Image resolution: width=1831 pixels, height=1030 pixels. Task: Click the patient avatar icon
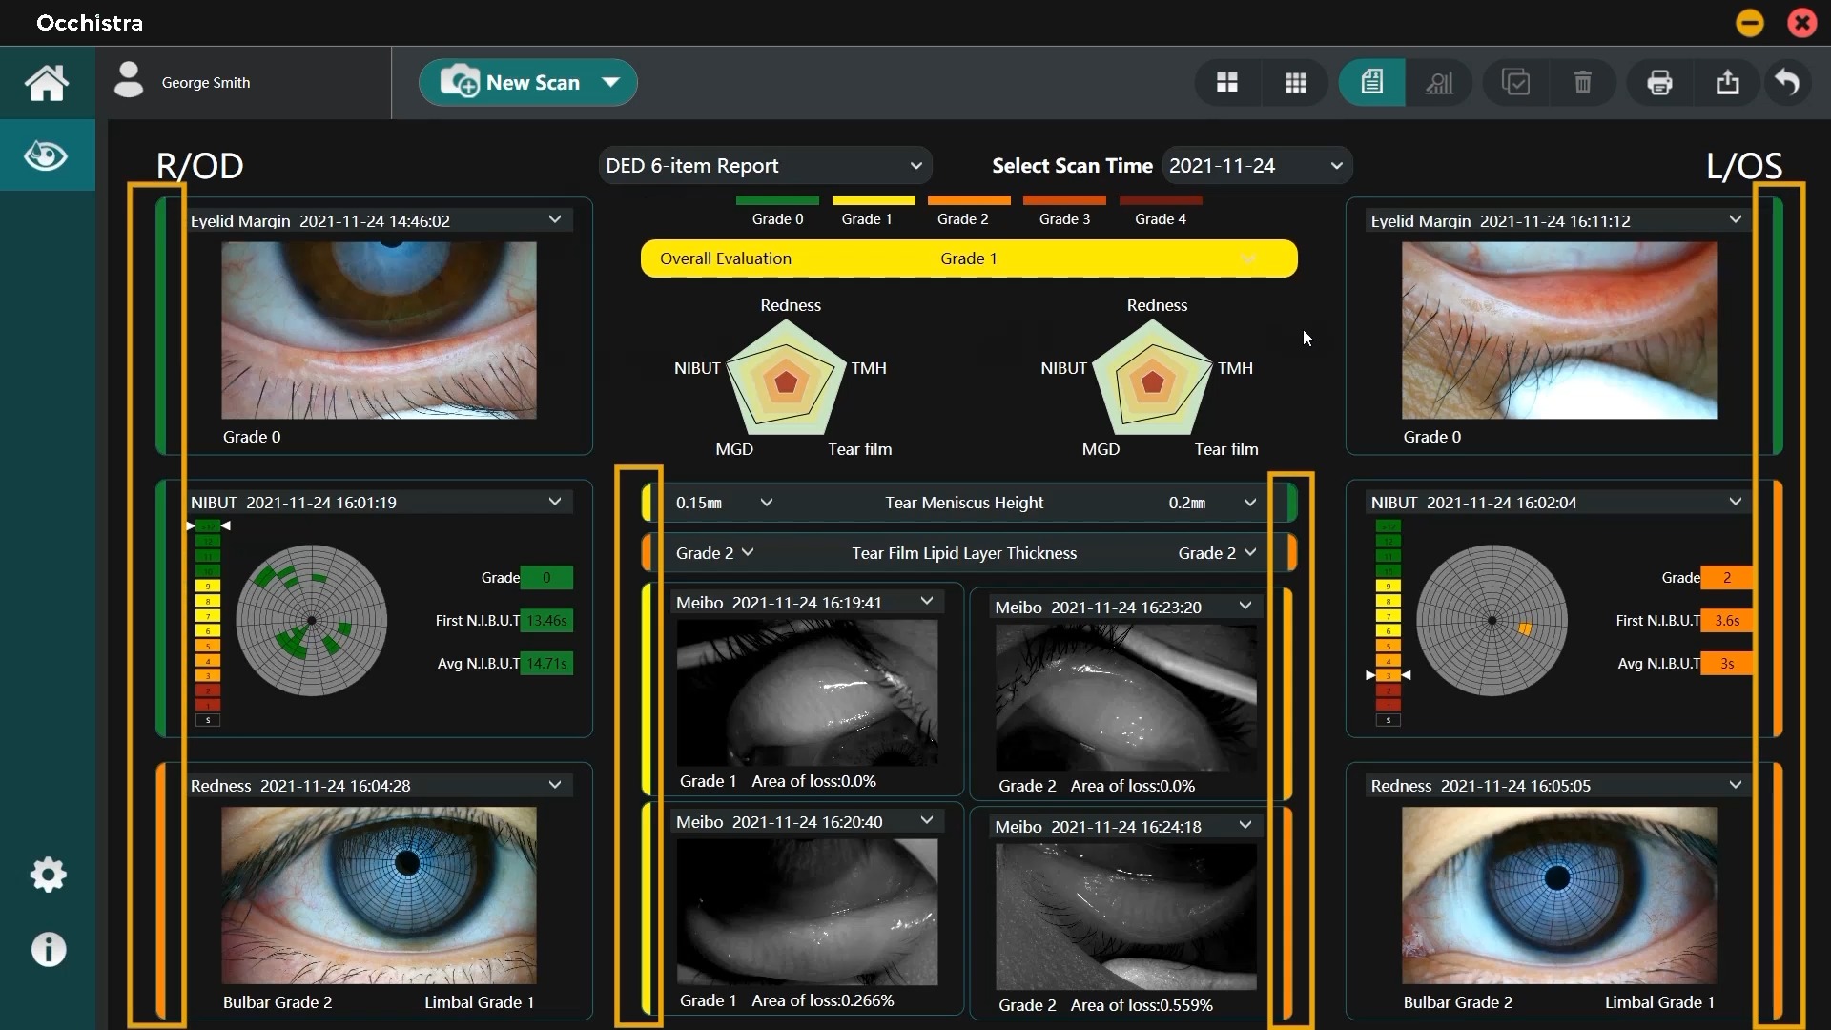coord(129,81)
